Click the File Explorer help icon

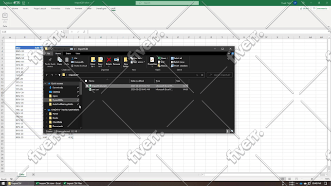[232, 53]
